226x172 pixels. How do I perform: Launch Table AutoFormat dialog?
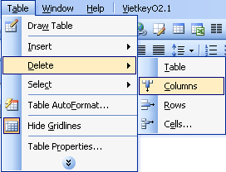(x=68, y=105)
